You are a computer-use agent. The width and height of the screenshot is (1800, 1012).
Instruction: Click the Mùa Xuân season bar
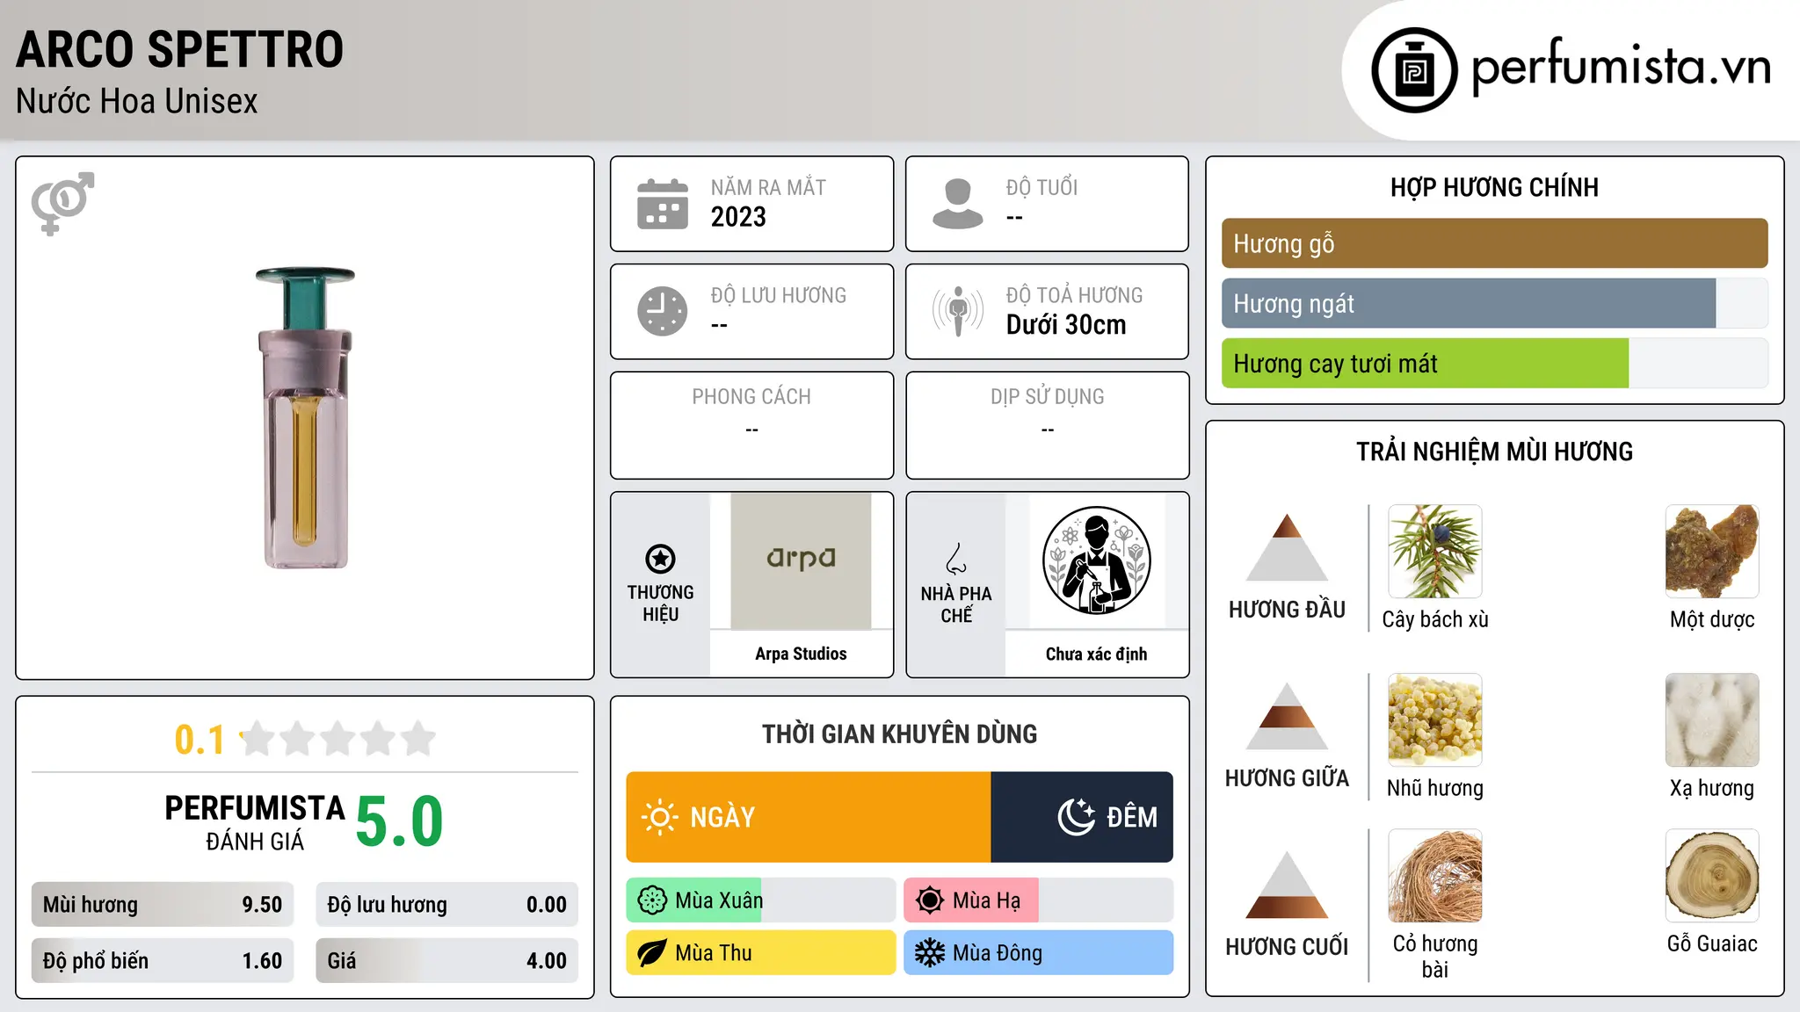pyautogui.click(x=761, y=900)
